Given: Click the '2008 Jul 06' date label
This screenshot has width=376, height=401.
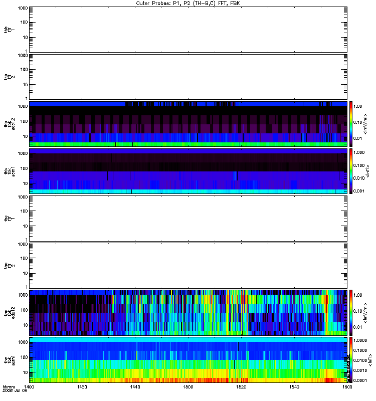Looking at the screenshot, I should click(15, 390).
